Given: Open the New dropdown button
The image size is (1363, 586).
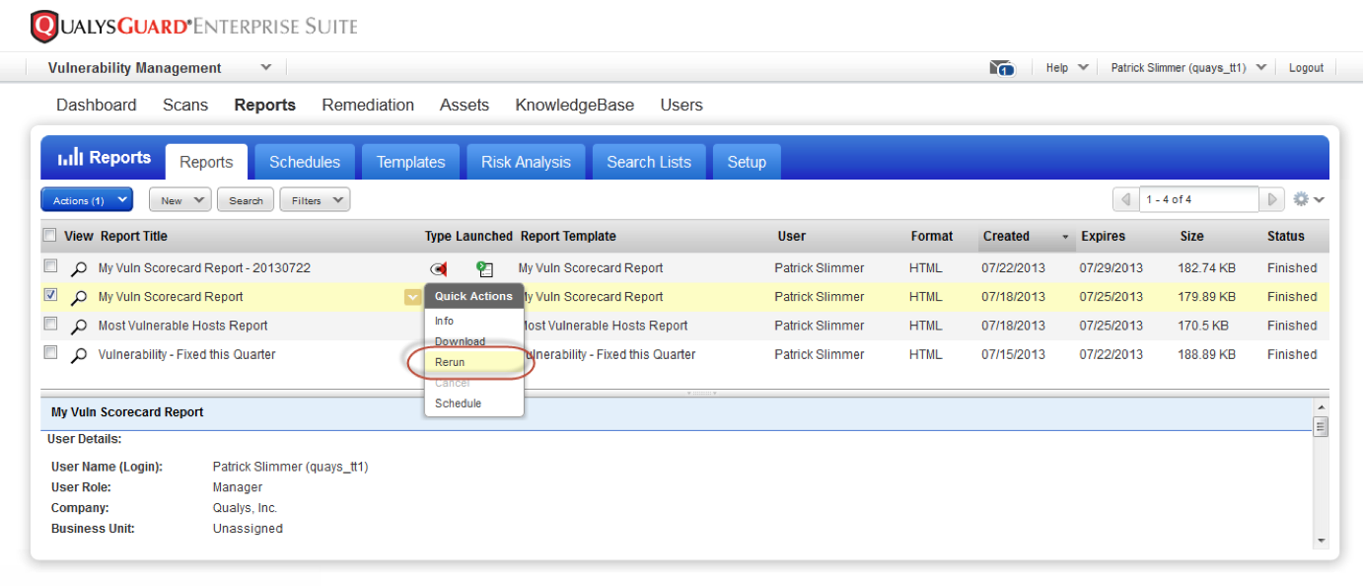Looking at the screenshot, I should (x=179, y=200).
